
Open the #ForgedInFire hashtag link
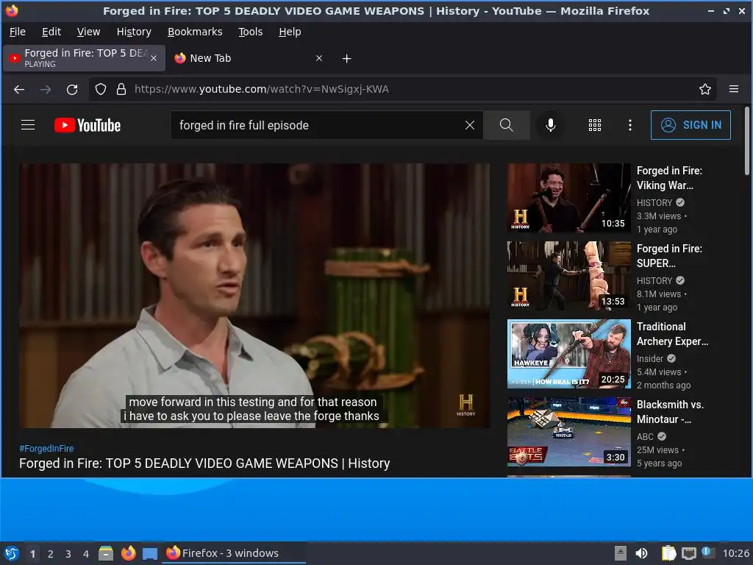[x=46, y=448]
